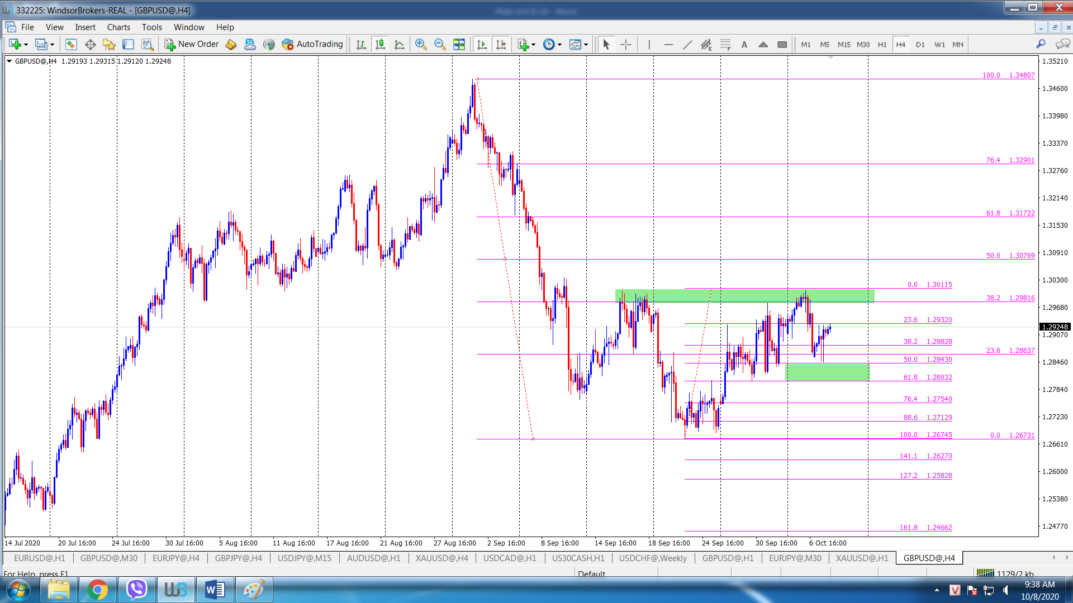1073x603 pixels.
Task: Zoom out on the chart
Action: click(440, 44)
